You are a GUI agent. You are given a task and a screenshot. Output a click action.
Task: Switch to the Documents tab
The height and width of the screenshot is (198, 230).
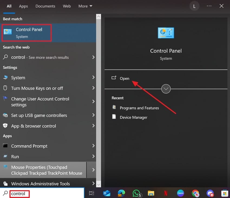pyautogui.click(x=45, y=6)
